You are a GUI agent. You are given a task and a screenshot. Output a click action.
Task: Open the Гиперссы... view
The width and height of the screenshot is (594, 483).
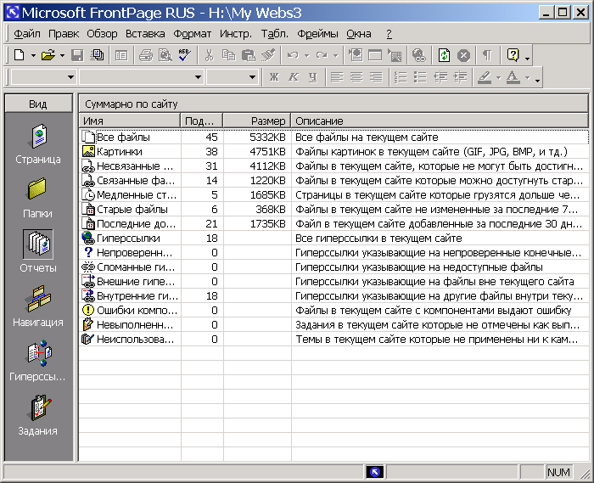click(38, 360)
